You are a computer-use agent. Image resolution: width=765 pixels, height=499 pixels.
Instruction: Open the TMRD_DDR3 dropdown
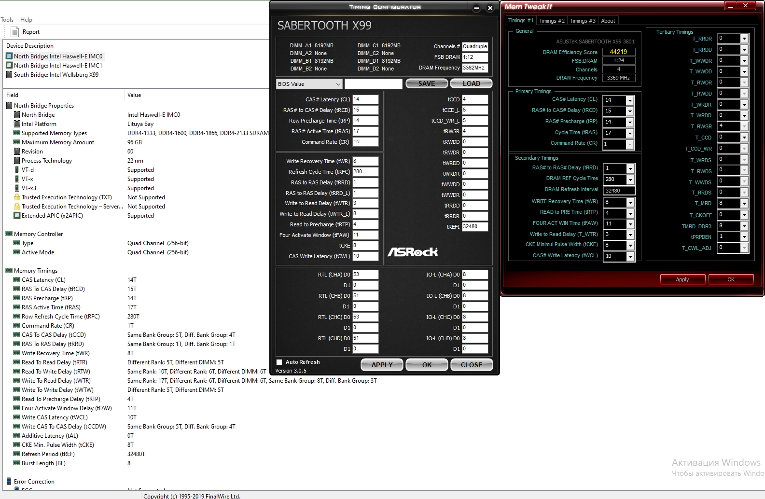point(744,226)
